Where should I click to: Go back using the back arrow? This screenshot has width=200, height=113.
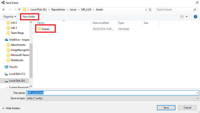point(4,9)
